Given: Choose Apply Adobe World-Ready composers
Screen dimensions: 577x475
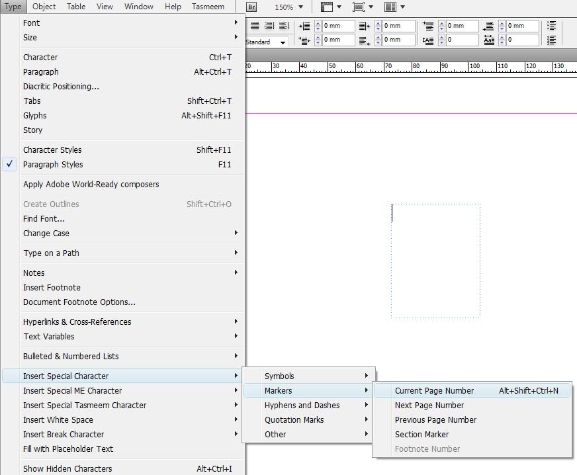Looking at the screenshot, I should (x=123, y=185).
